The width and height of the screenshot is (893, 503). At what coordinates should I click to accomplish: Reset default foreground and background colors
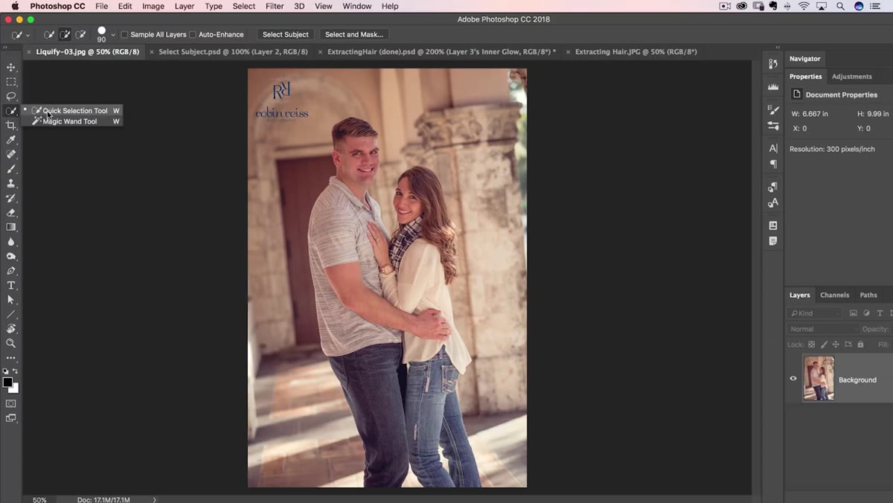point(6,371)
